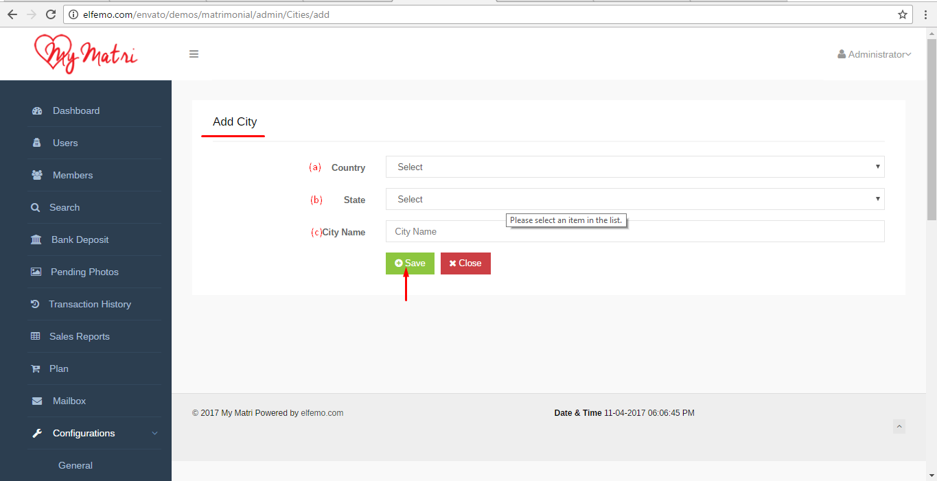Click the Members group icon
Viewport: 937px width, 481px height.
point(37,175)
